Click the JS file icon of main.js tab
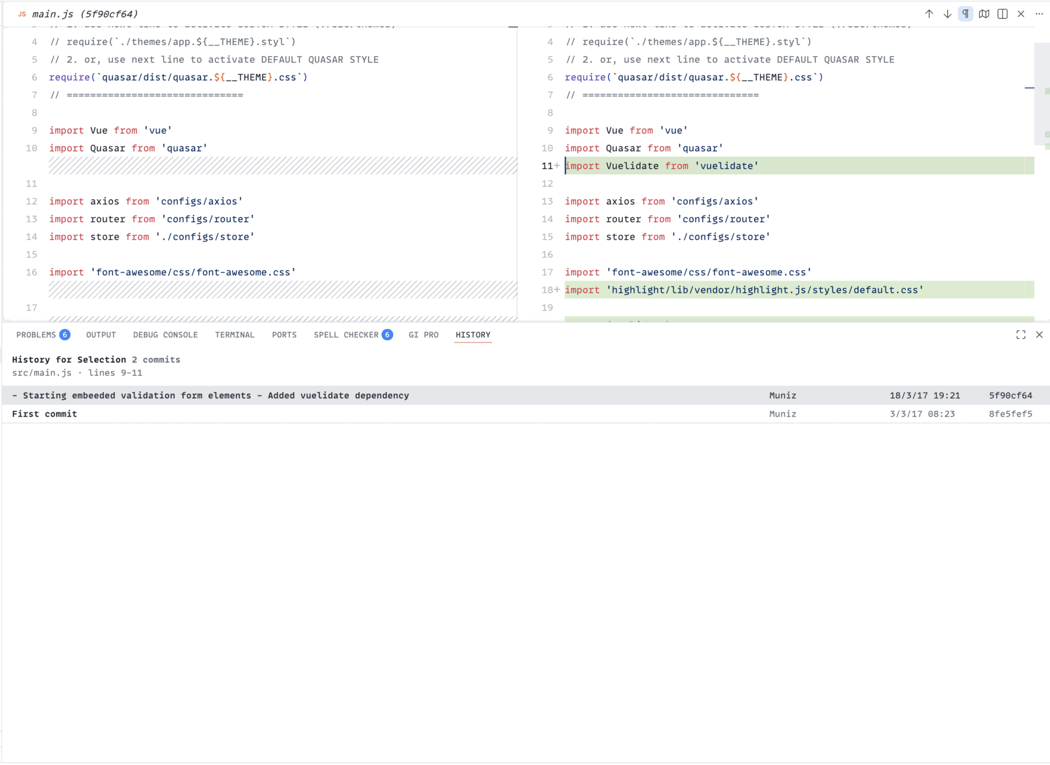 coord(22,14)
